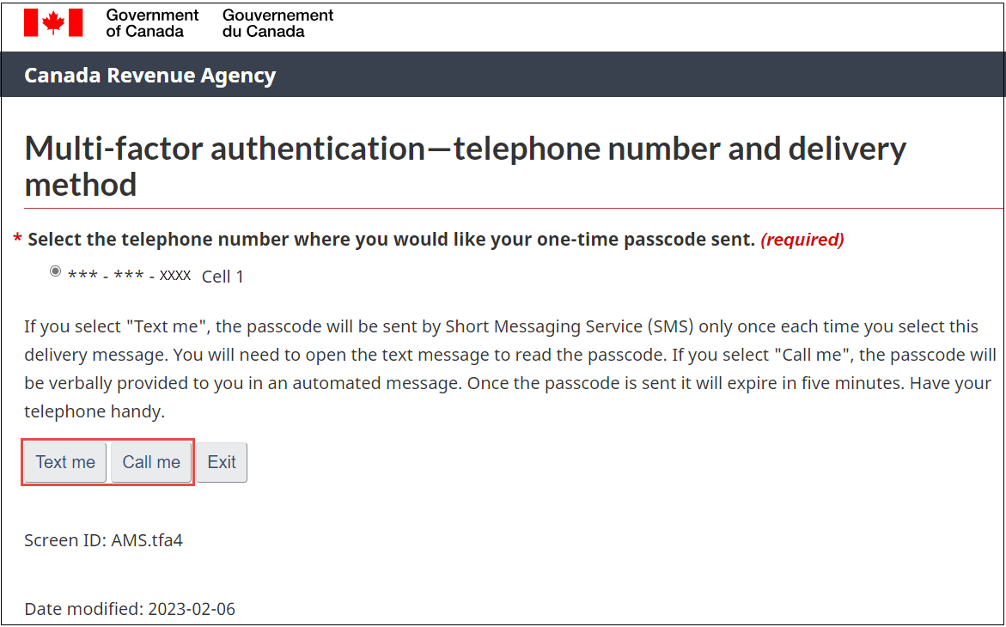Click the red required asterisk

(18, 240)
